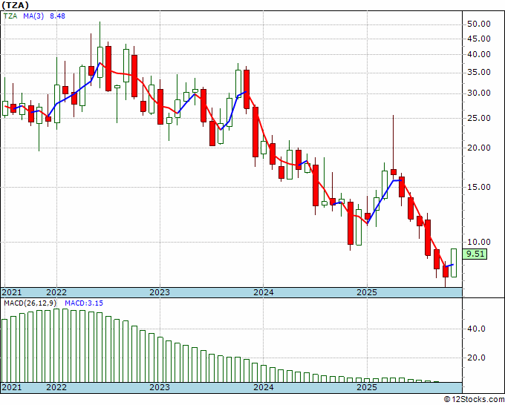Click the 30.00 price axis label
Screen dimensions: 505x405
click(x=478, y=93)
